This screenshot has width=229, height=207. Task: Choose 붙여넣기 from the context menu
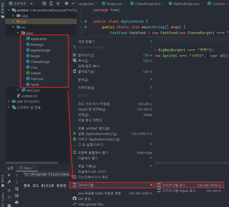pos(112,72)
